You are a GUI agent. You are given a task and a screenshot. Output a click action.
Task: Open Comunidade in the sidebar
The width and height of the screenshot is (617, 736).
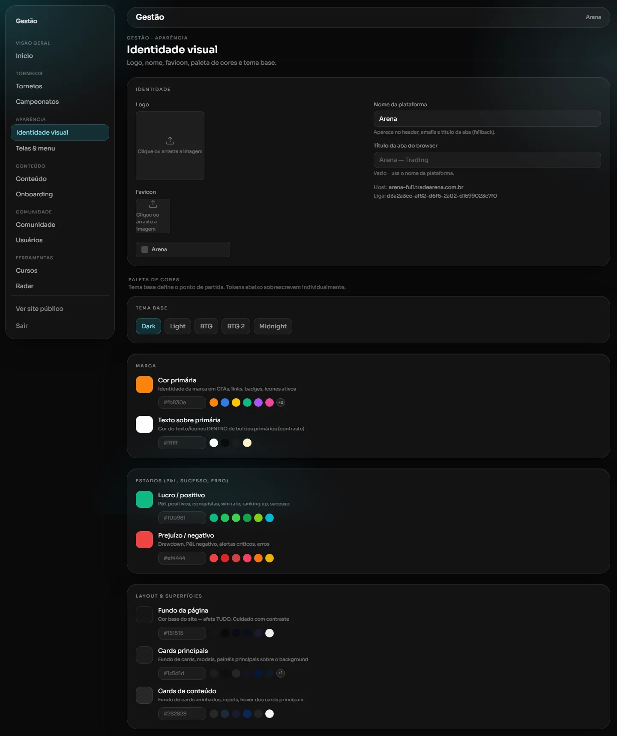pyautogui.click(x=60, y=225)
